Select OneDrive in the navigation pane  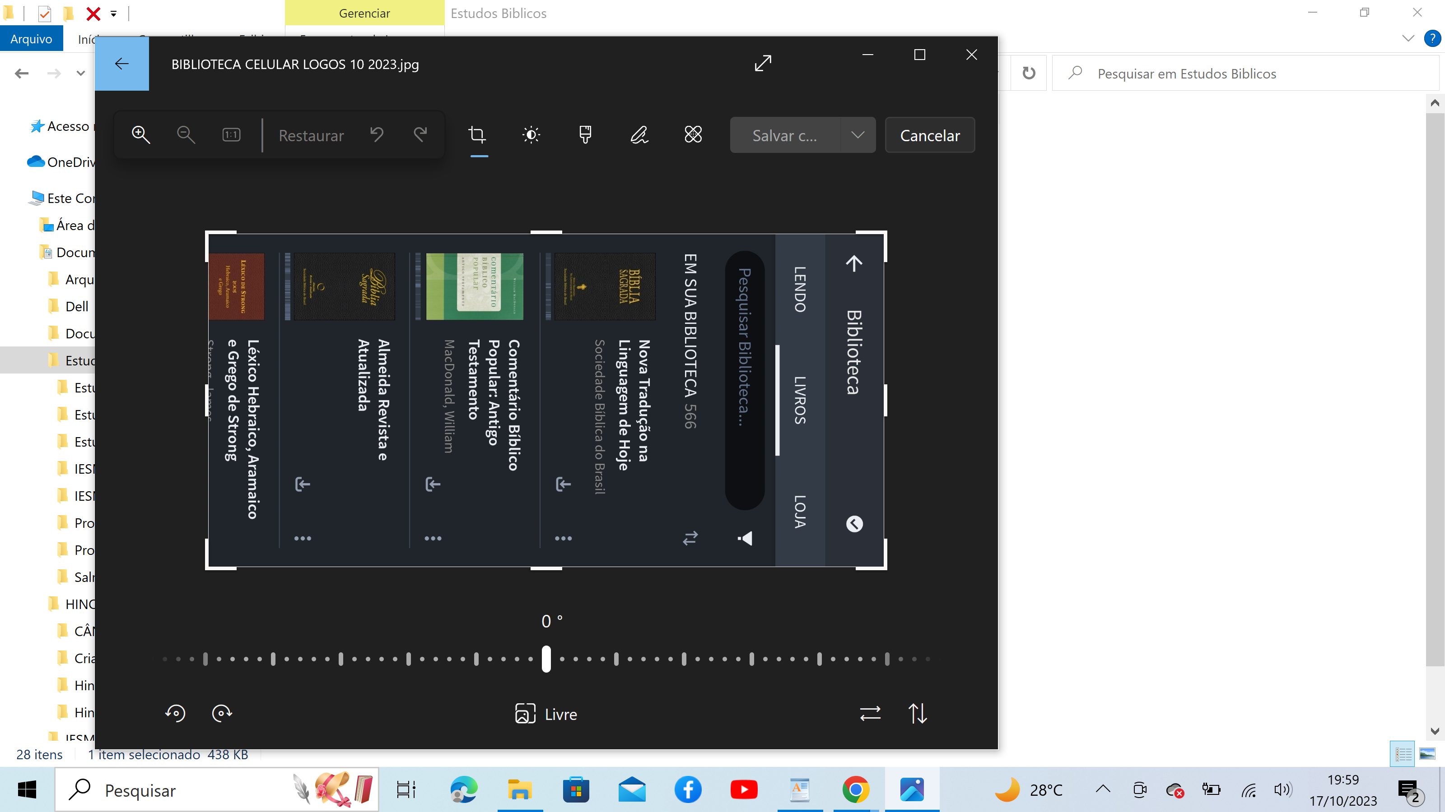click(x=61, y=162)
